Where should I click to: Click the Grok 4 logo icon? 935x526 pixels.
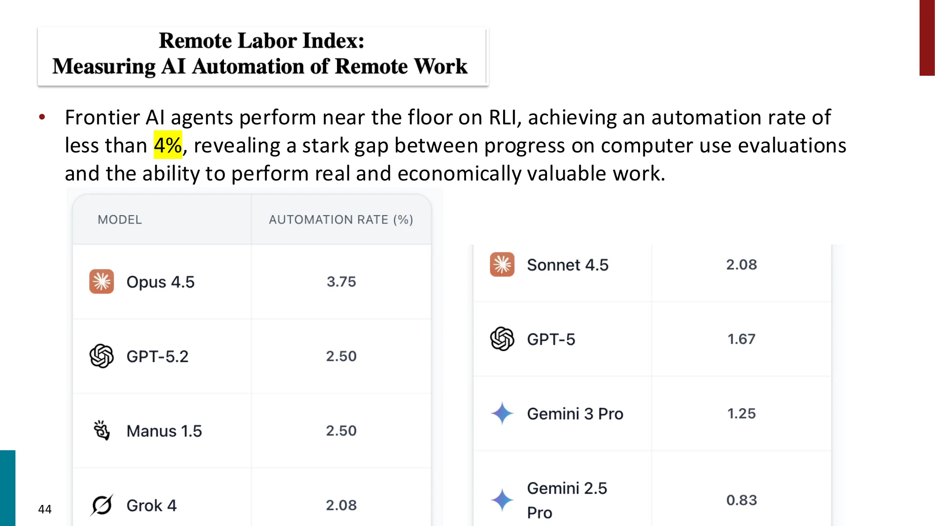point(101,505)
